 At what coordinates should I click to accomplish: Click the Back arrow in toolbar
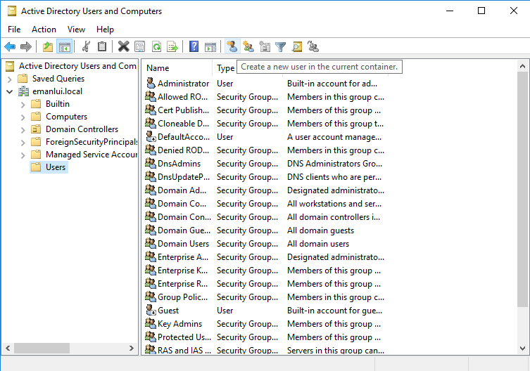point(10,47)
